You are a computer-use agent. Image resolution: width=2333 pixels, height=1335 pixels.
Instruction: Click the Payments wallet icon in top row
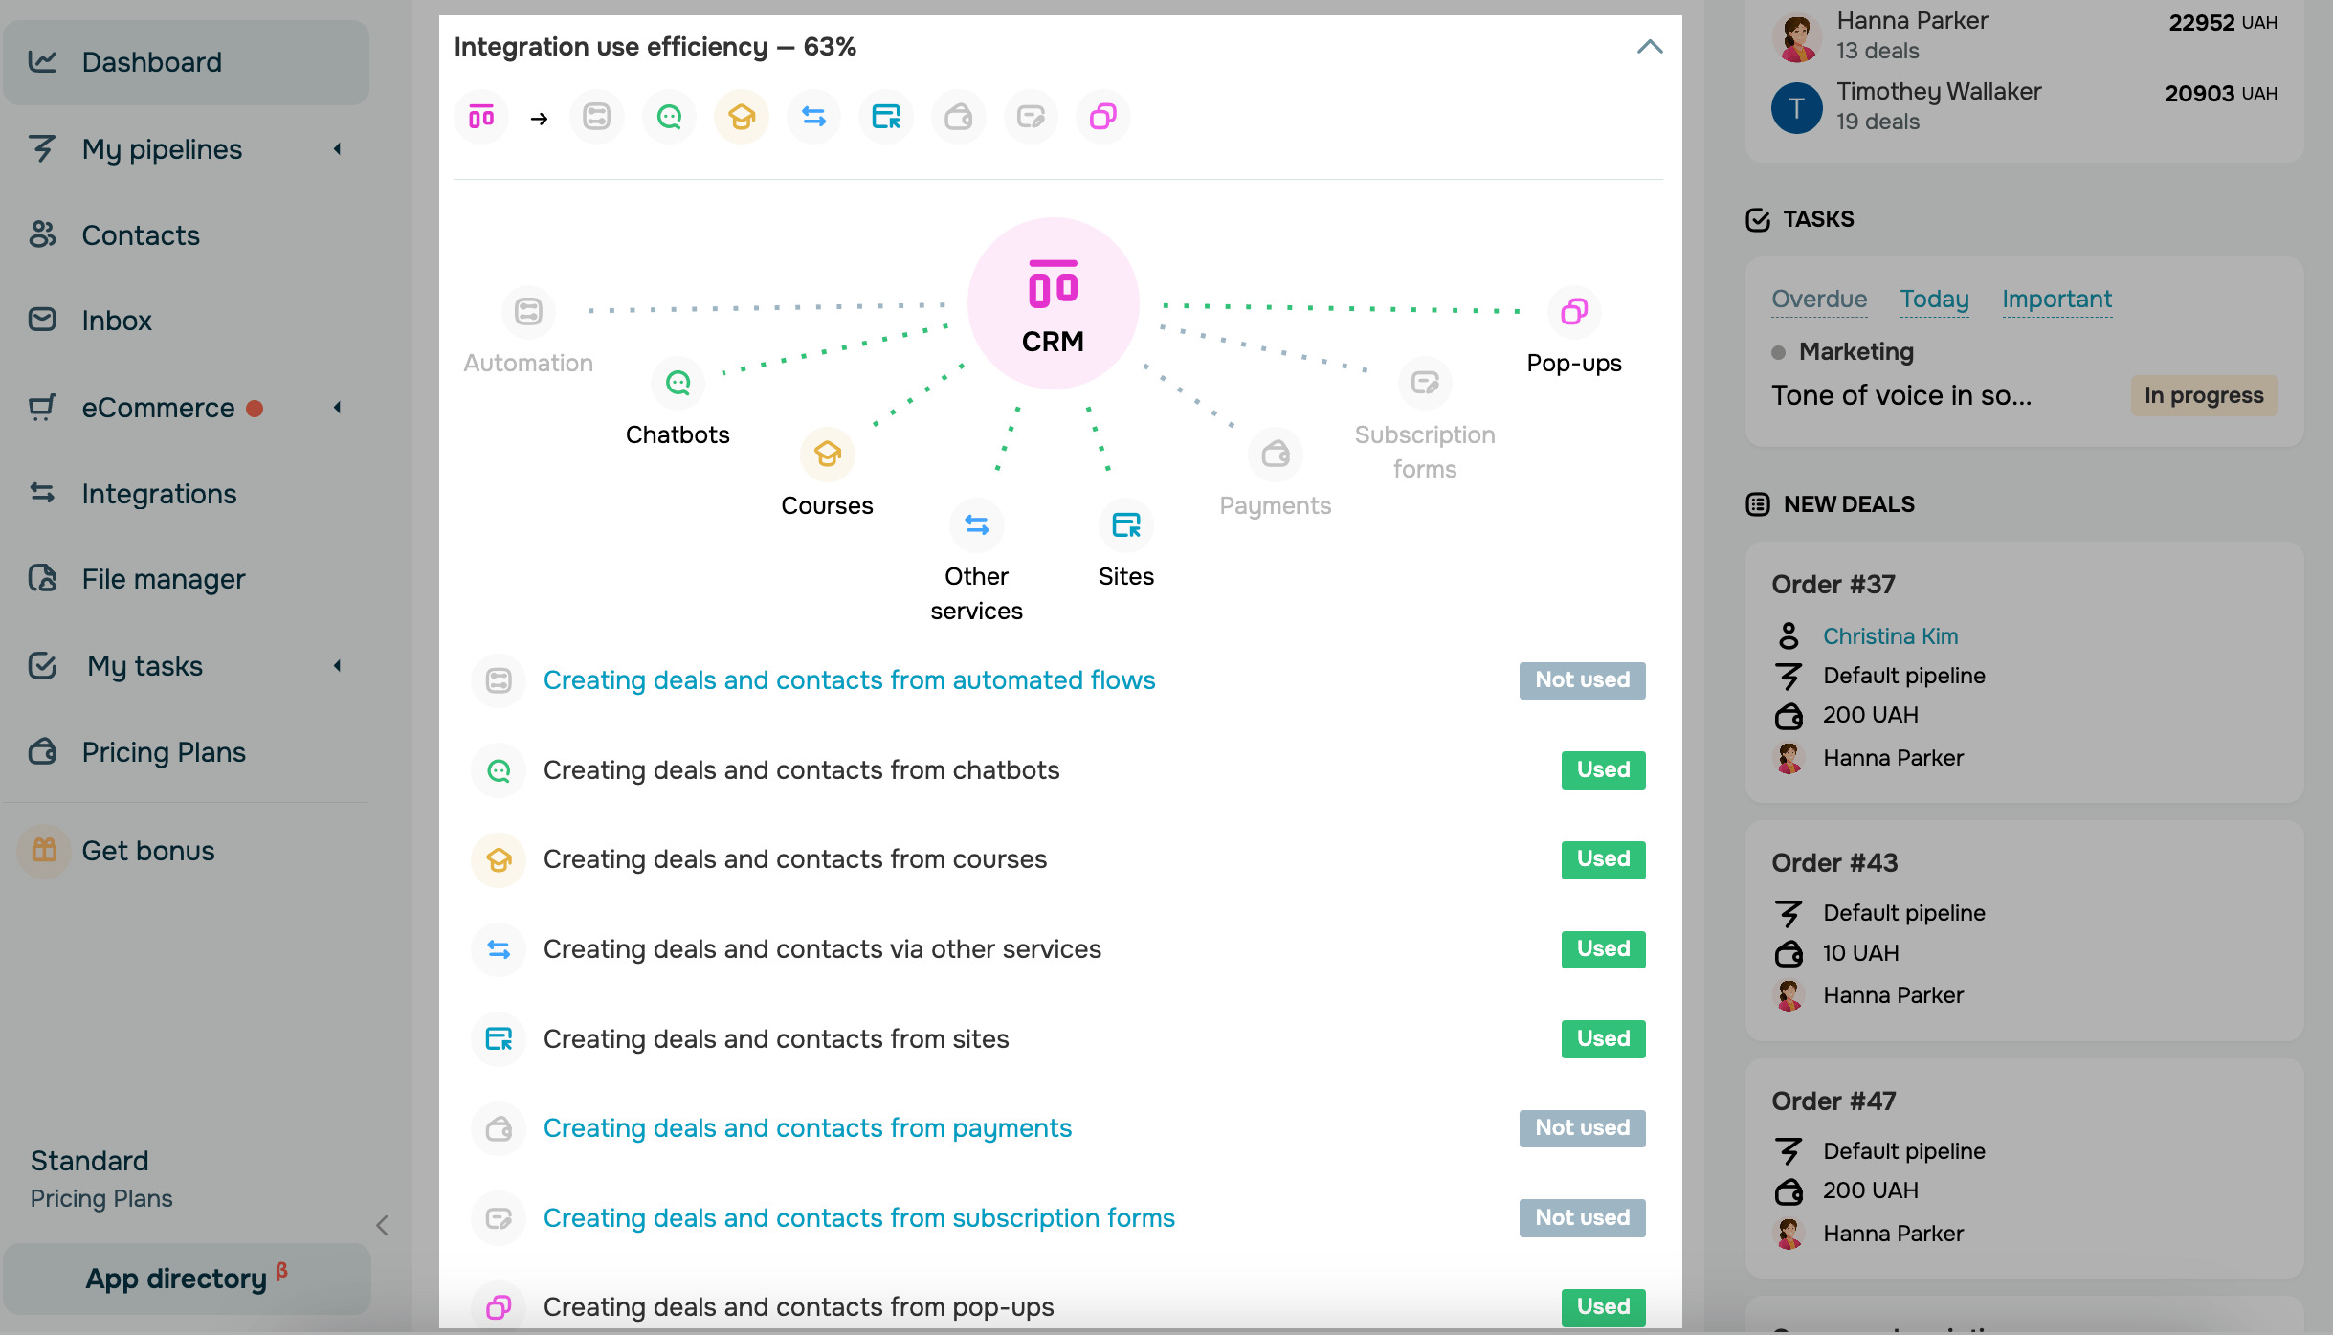point(958,117)
